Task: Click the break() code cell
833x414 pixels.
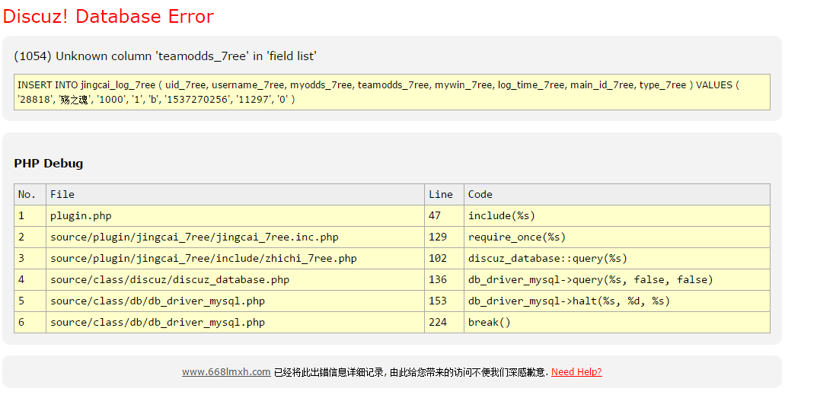Action: click(490, 323)
